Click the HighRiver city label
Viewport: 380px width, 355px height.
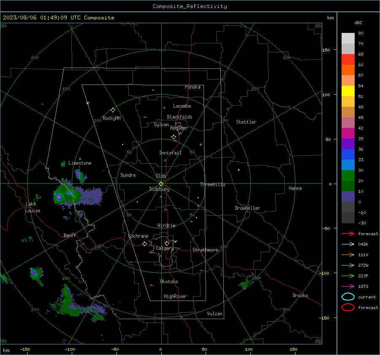(x=175, y=296)
